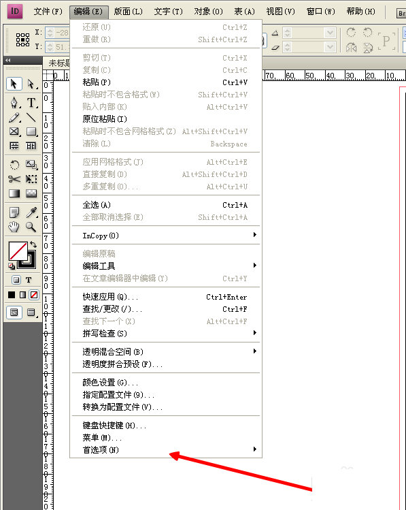
Task: Expand the 编辑工具 submenu
Action: tap(166, 266)
